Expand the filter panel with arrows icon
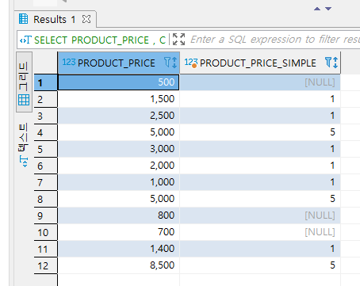Screen dimensions: 360x286 pyautogui.click(x=178, y=40)
